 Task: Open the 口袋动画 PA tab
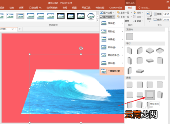(x=35, y=8)
